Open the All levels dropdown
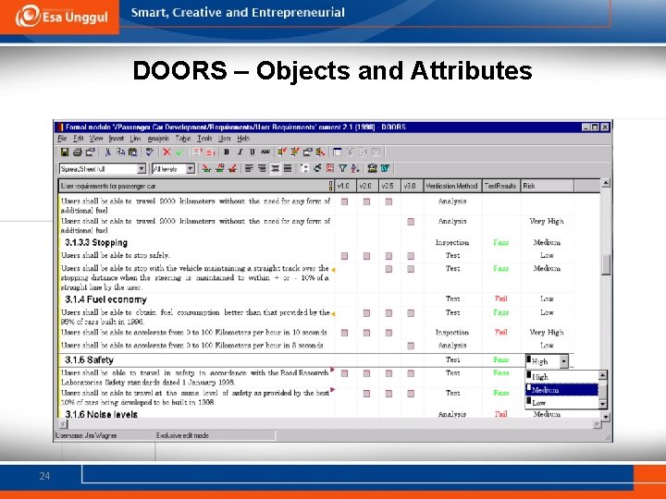The image size is (666, 499). [x=191, y=169]
